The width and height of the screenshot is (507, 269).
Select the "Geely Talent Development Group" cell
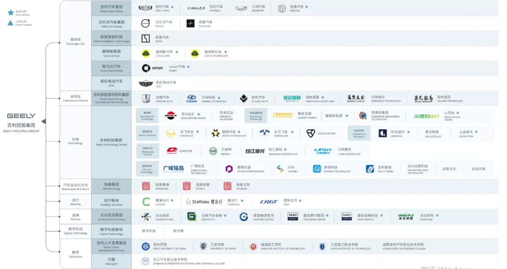[111, 247]
